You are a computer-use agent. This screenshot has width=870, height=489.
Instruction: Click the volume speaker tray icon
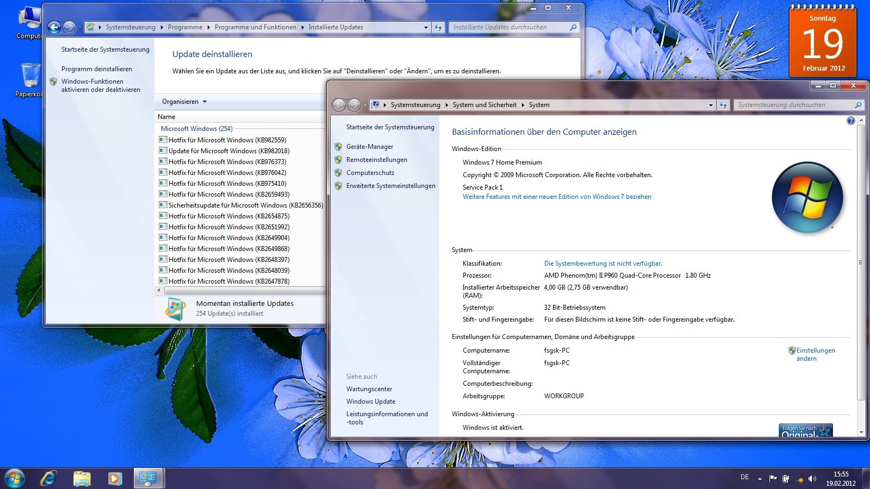pos(812,479)
